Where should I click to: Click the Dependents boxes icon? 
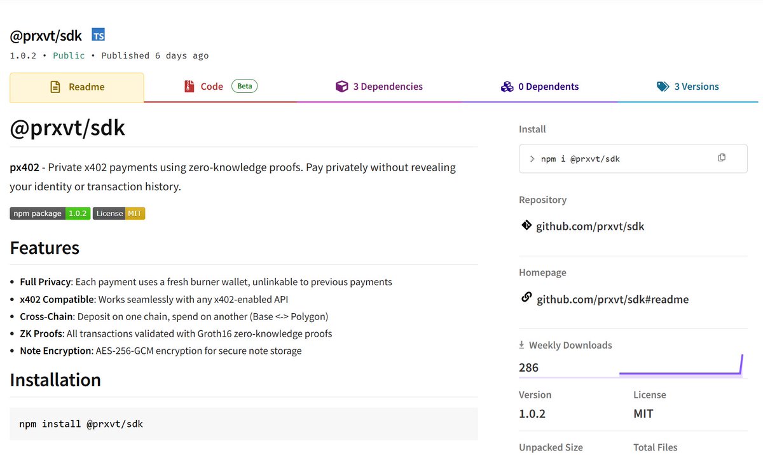[507, 87]
